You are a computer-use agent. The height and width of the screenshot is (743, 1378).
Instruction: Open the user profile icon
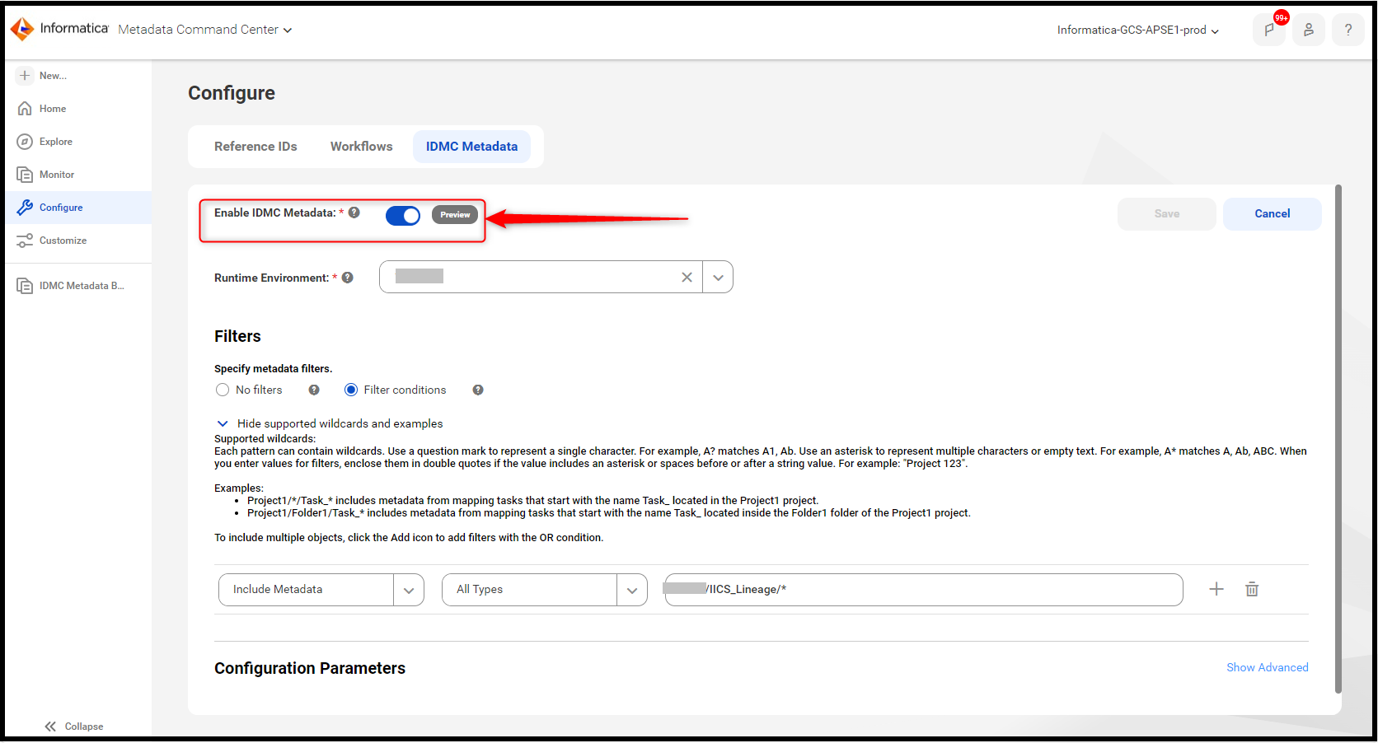tap(1309, 30)
